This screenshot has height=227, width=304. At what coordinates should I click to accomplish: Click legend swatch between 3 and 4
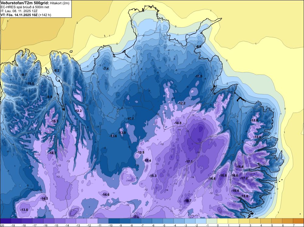pyautogui.click(x=255, y=221)
